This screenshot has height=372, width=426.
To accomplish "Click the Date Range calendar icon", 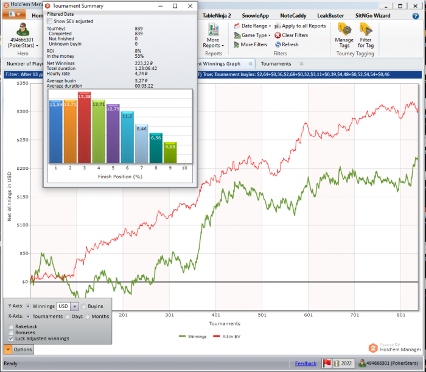I will click(x=237, y=26).
